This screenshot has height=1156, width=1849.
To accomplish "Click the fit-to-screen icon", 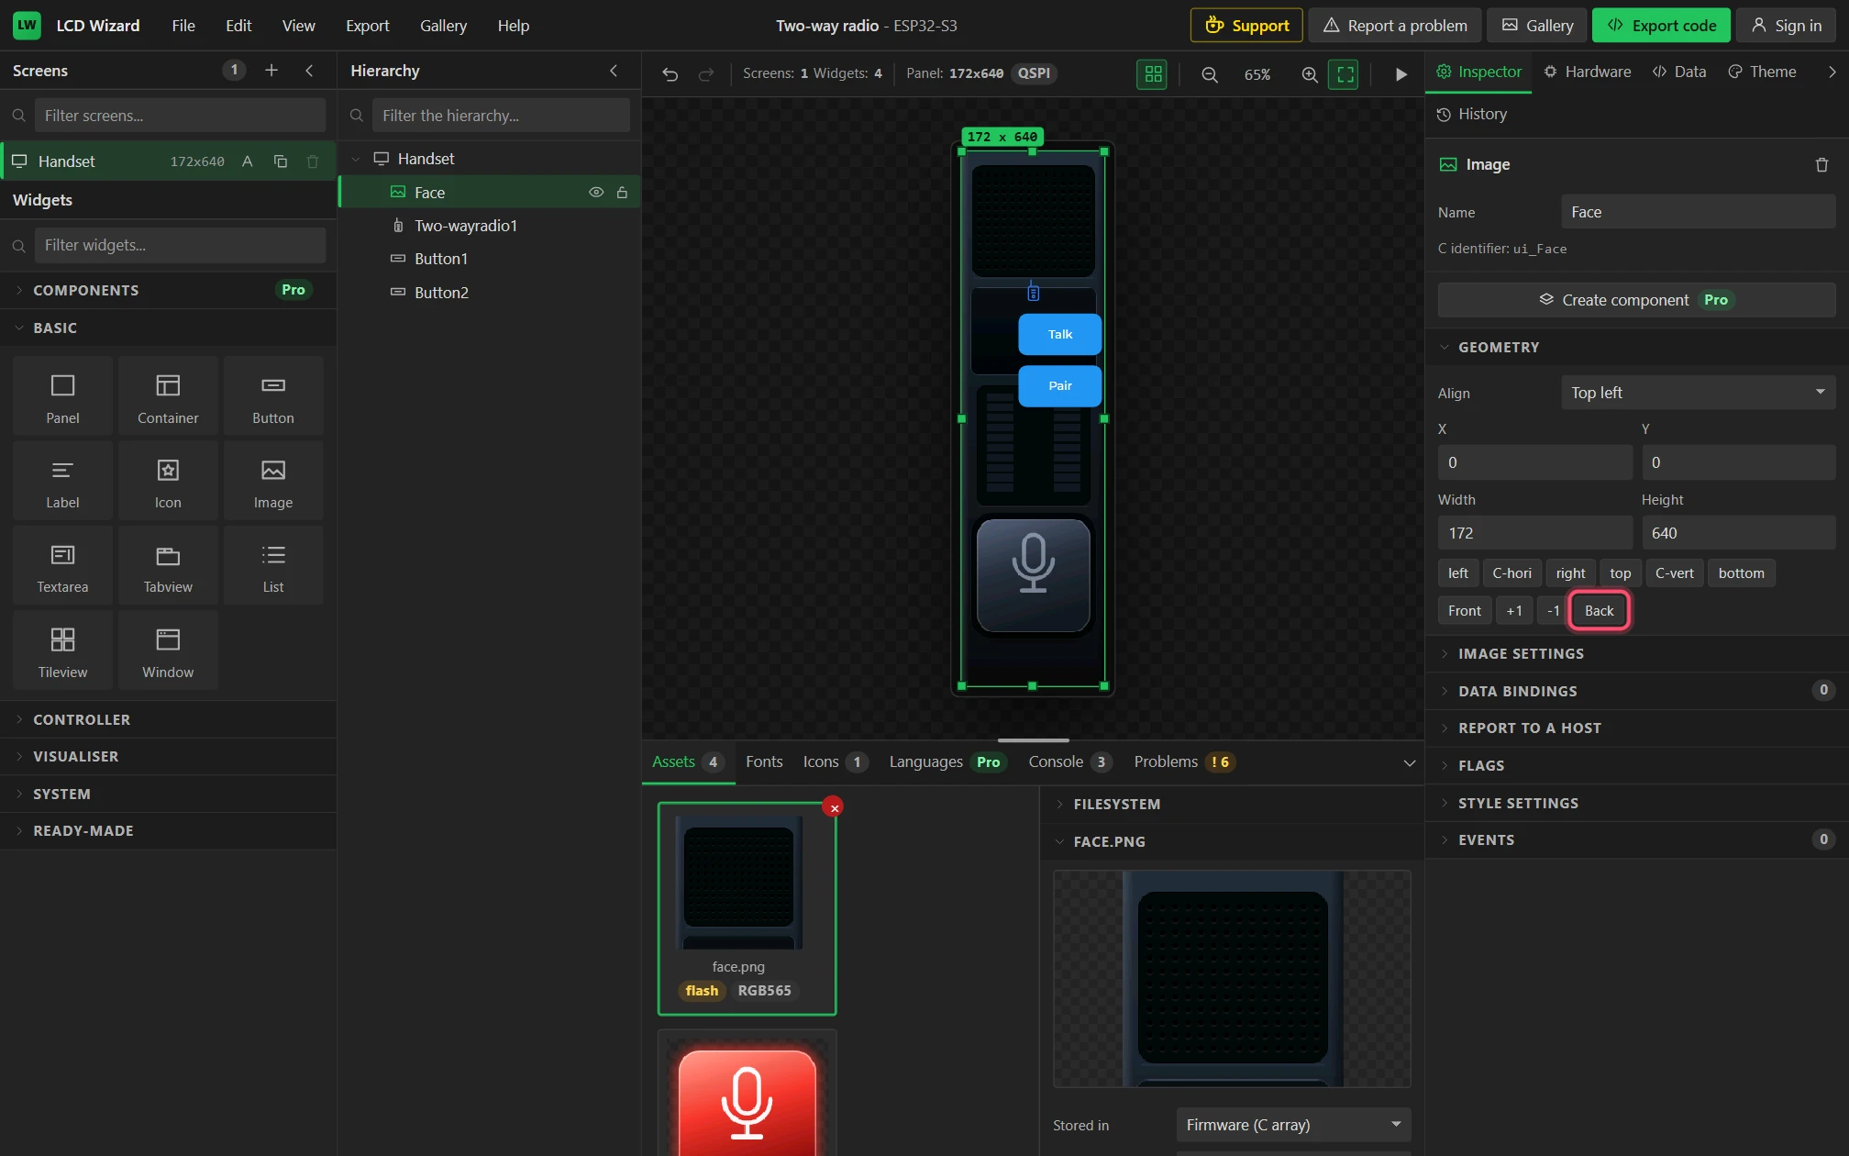I will [x=1345, y=74].
